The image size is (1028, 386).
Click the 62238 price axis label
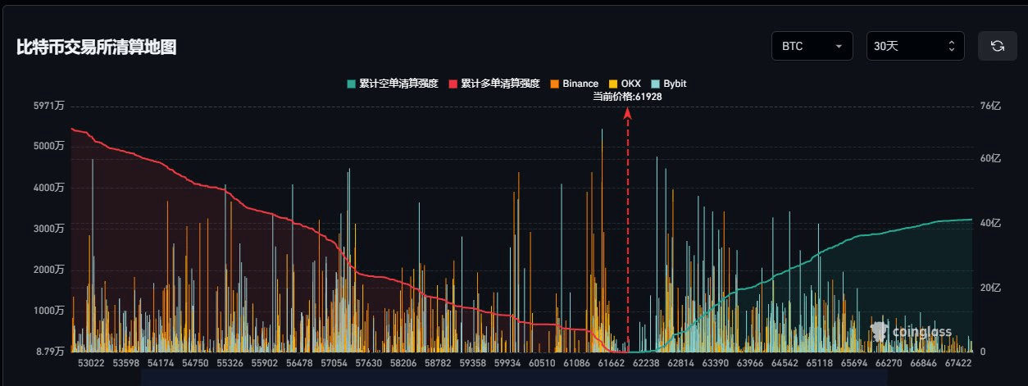click(x=647, y=363)
